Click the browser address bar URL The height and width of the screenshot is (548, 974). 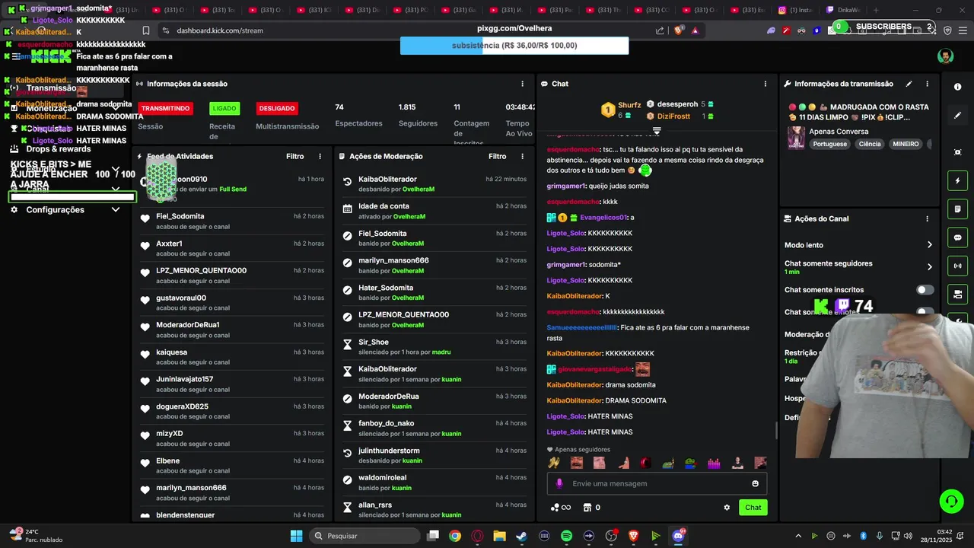point(220,30)
